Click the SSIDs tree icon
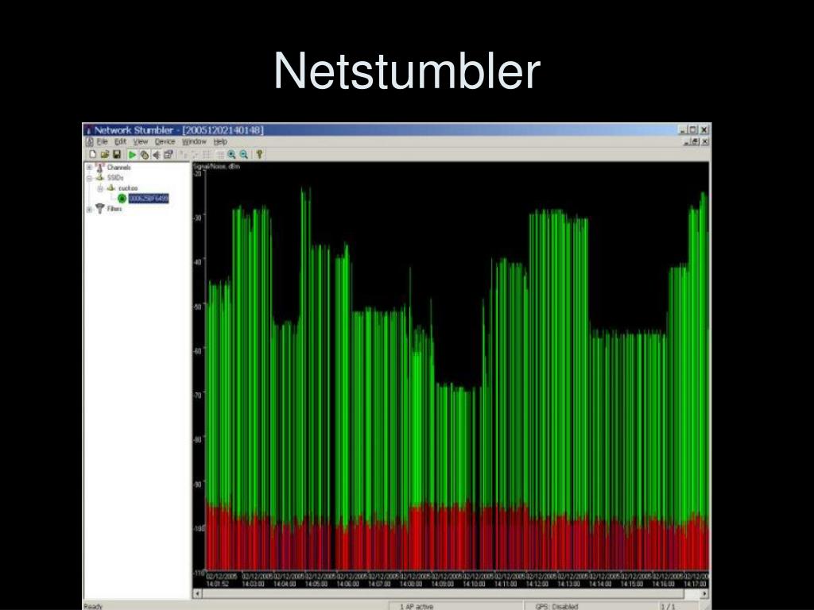This screenshot has width=814, height=610. click(99, 177)
